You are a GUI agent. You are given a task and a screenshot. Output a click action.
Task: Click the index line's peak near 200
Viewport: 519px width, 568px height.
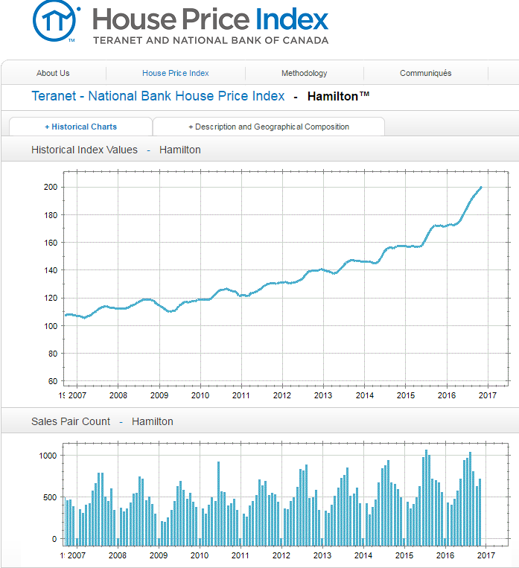(480, 187)
